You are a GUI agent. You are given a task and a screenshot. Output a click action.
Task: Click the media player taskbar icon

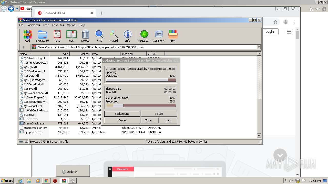pos(38,181)
